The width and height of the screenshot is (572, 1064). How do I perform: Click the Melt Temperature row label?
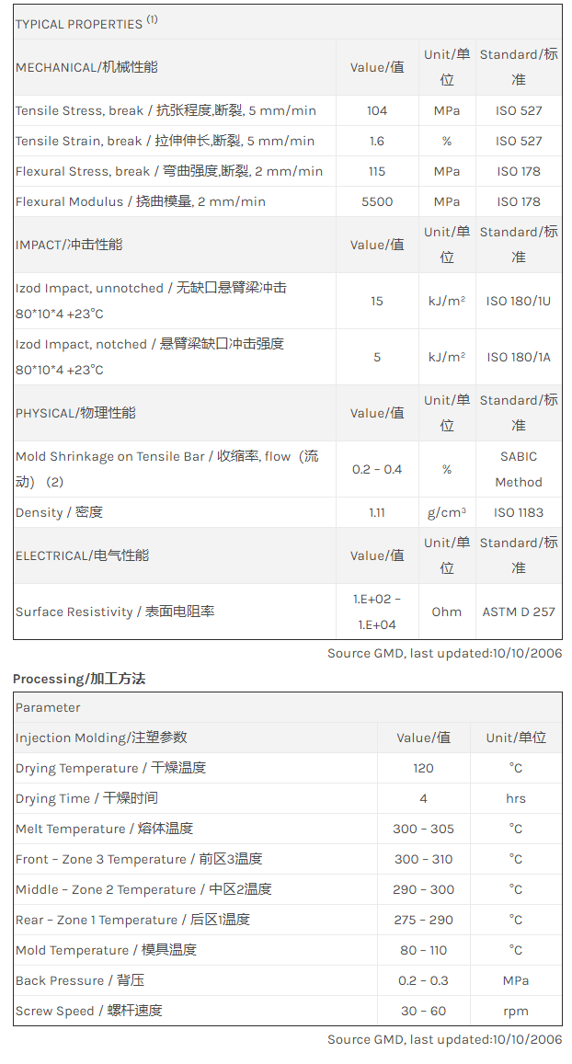[104, 829]
